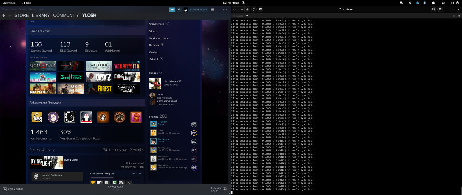Open the volume and power system menu

point(455,3)
